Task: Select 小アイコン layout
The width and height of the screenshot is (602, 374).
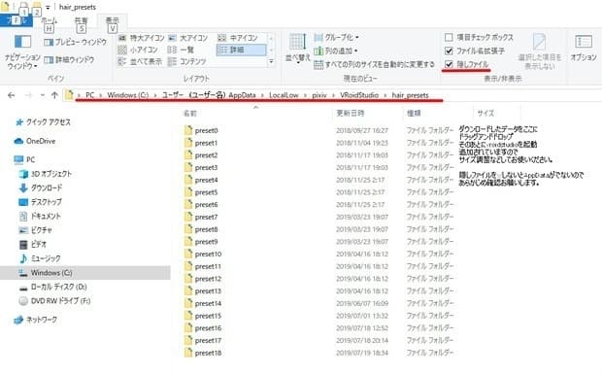Action: tap(138, 50)
